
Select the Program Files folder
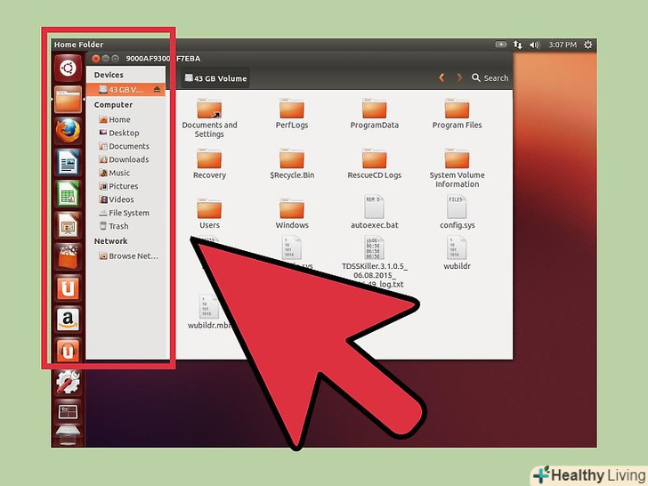pyautogui.click(x=458, y=114)
